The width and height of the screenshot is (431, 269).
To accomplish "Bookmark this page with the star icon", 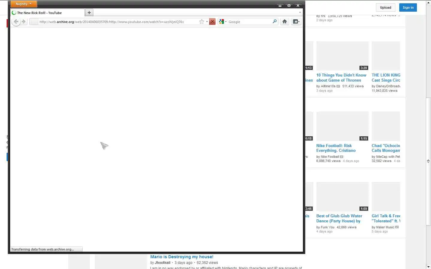I will pyautogui.click(x=202, y=22).
